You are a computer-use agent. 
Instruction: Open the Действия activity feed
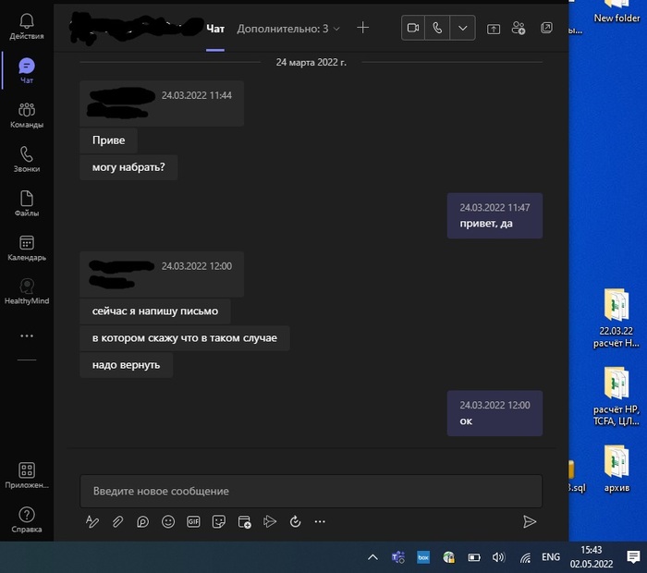click(x=27, y=27)
